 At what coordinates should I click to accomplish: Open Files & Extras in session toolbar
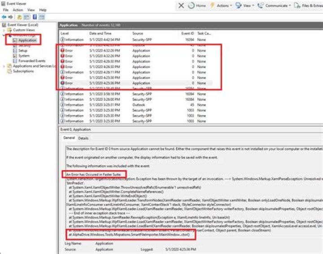(x=308, y=5)
